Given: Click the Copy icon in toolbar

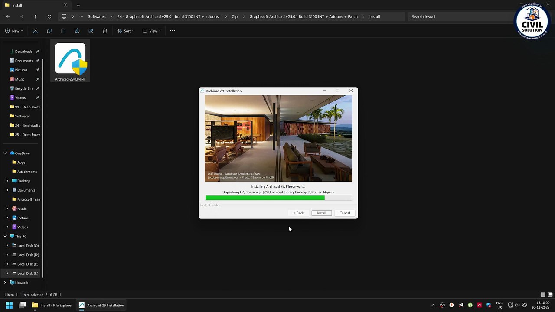Looking at the screenshot, I should [x=49, y=31].
